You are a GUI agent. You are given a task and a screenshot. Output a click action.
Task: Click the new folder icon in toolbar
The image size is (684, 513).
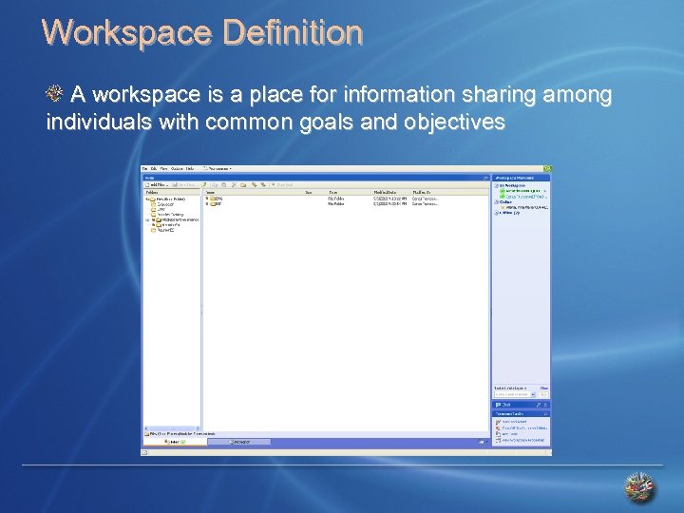pyautogui.click(x=243, y=185)
